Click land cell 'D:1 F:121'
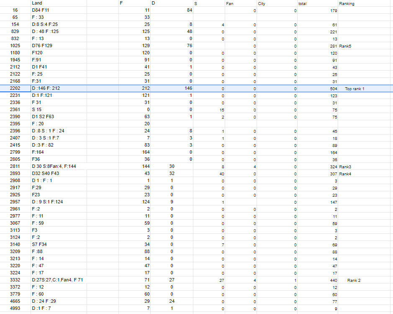Image resolution: width=393 pixels, height=314 pixels. click(x=59, y=95)
